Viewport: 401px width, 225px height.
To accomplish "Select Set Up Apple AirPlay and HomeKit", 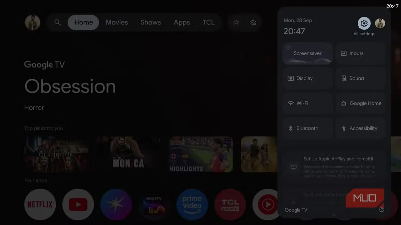I will click(334, 167).
